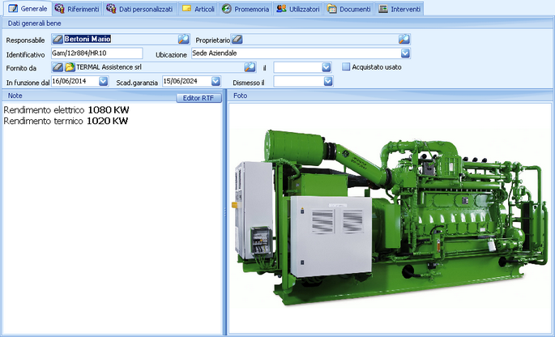Click the edit icon in Fornito da

click(58, 67)
